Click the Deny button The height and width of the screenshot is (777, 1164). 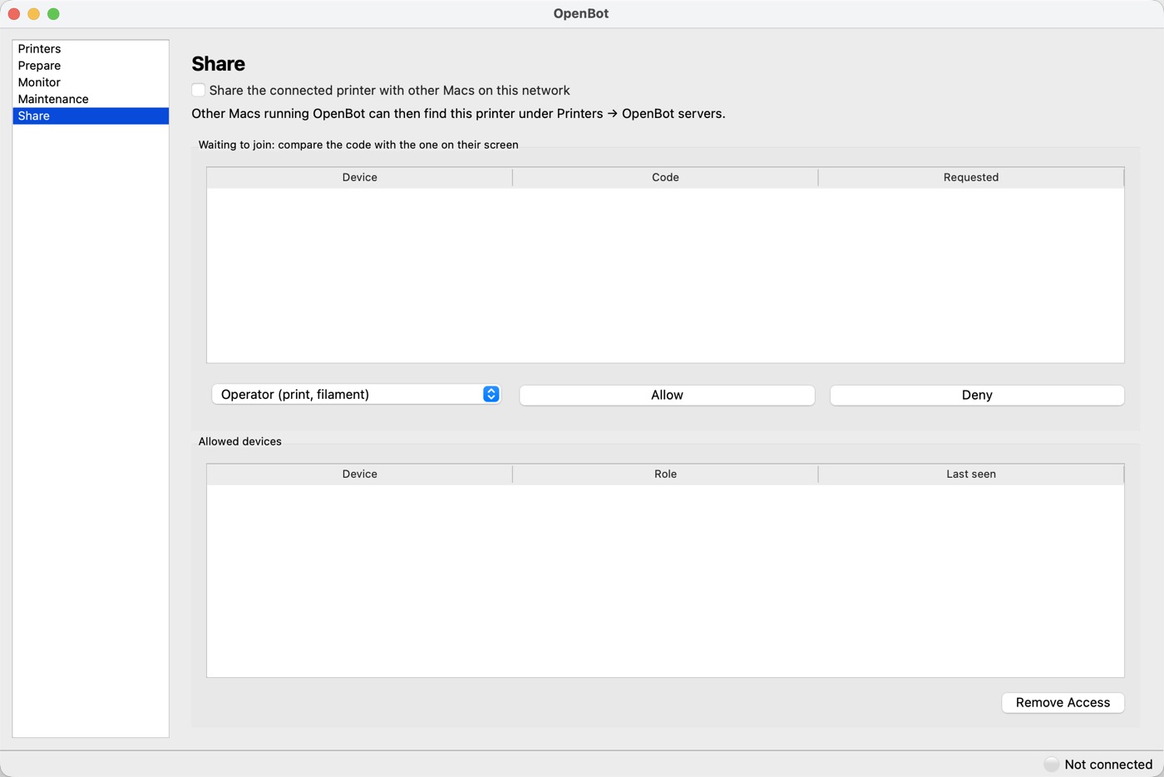[x=977, y=396]
